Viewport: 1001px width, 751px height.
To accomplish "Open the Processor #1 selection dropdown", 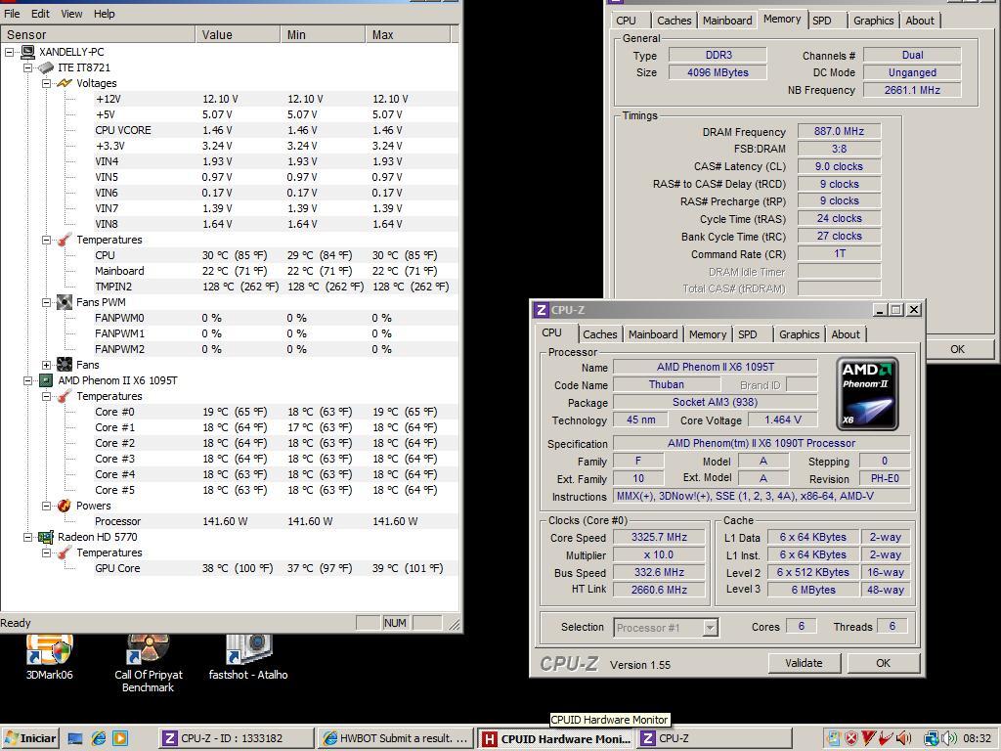I will pos(710,628).
